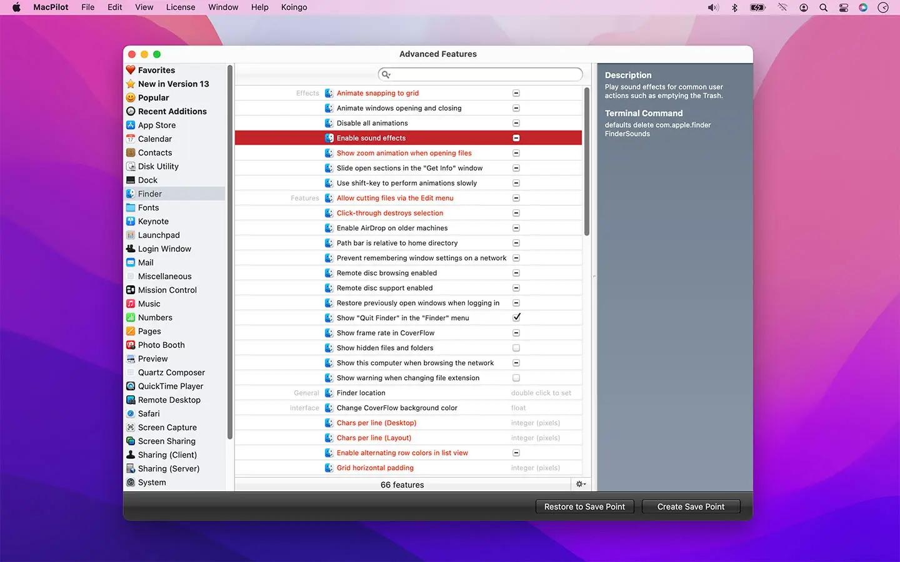
Task: Open the File menu
Action: 88,7
